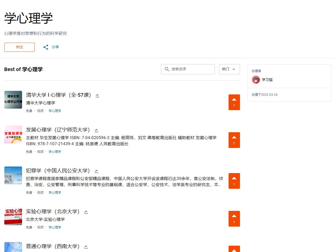The image size is (335, 252).
Task: Upvote the 清华大学心理学 course
Action: [x=234, y=102]
